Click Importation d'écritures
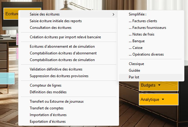 pyautogui.click(x=48, y=115)
